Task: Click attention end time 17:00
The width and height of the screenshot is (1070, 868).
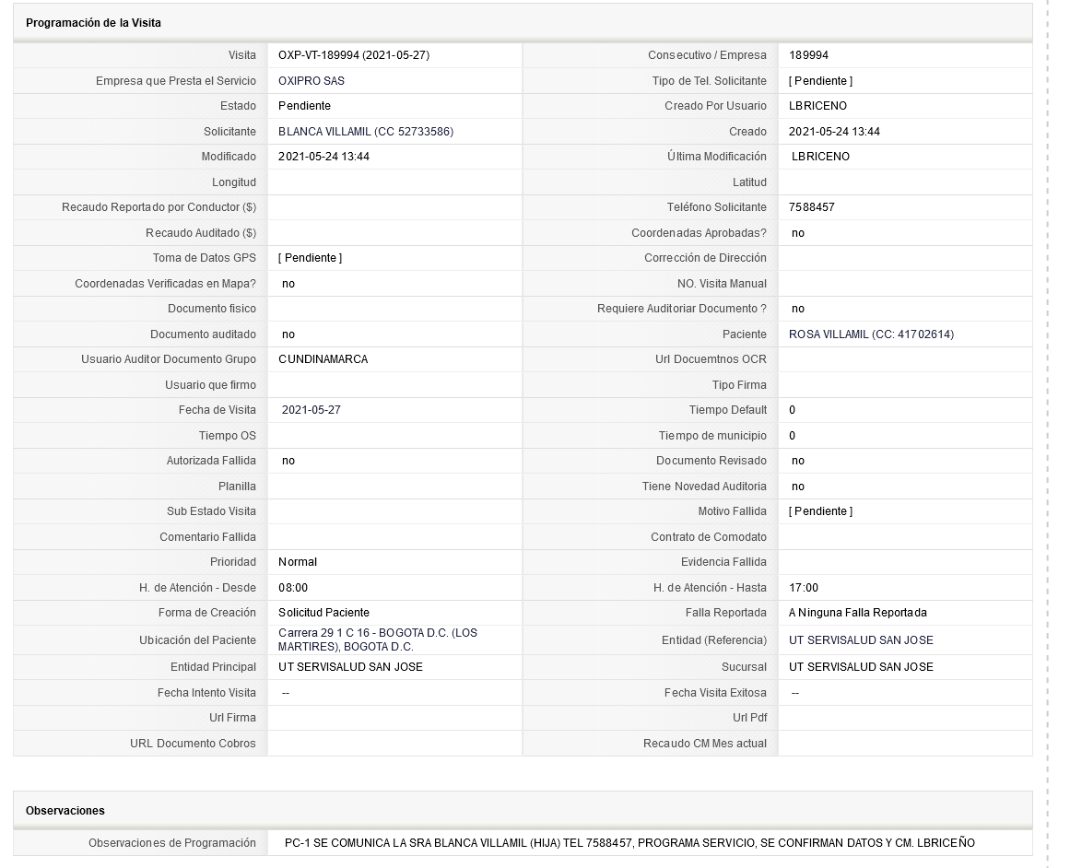Action: (804, 588)
